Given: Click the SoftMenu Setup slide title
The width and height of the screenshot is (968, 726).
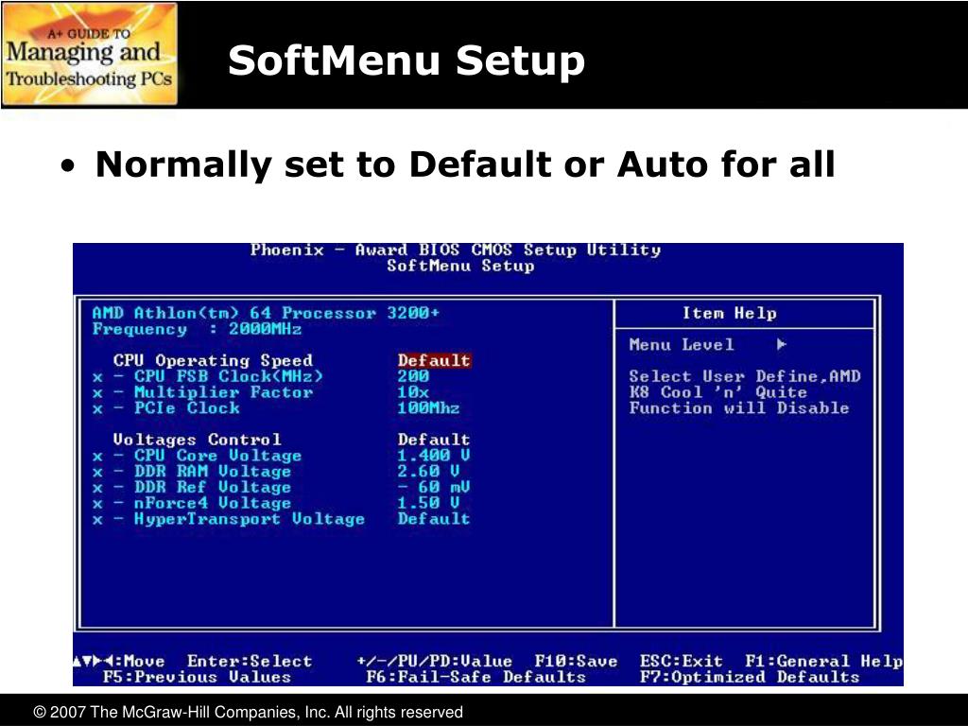Looking at the screenshot, I should click(x=406, y=60).
